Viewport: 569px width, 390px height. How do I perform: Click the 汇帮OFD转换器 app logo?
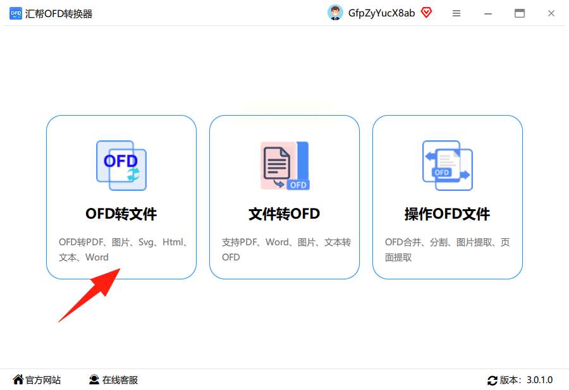(16, 13)
